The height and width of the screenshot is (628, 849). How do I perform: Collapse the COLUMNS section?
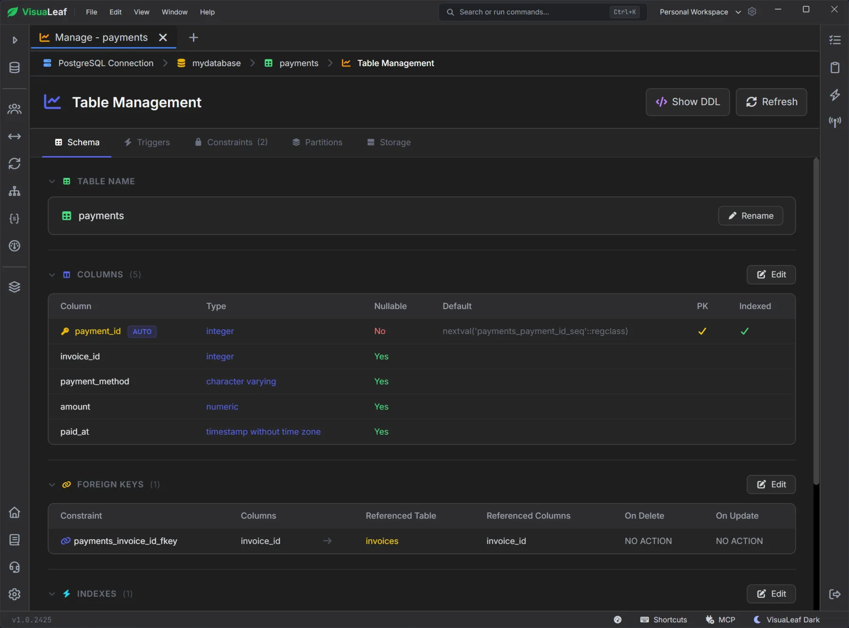point(52,275)
